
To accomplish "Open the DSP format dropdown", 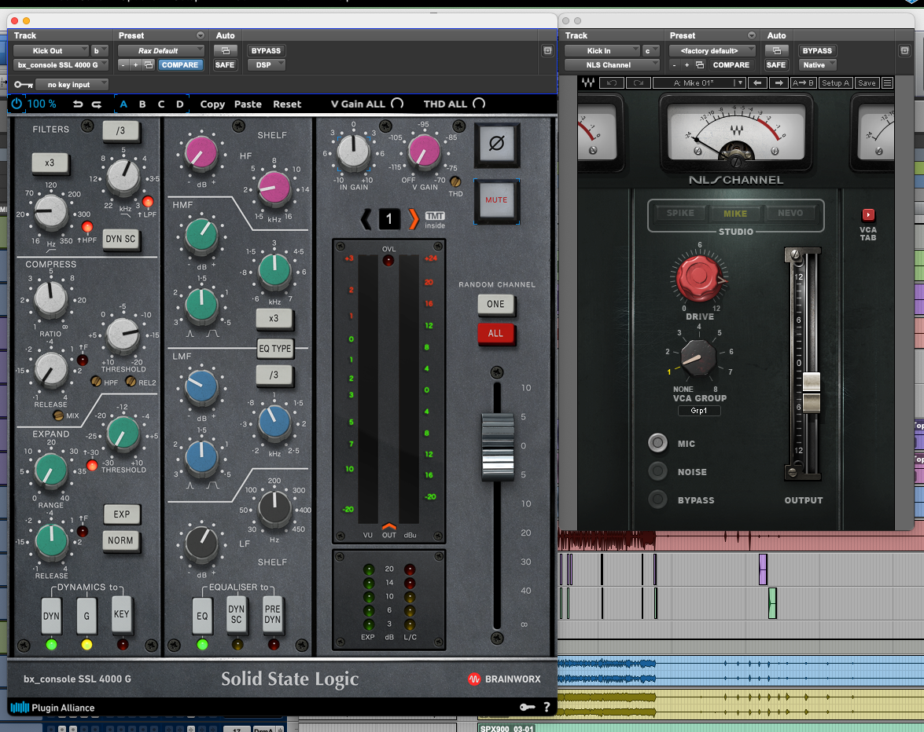I will tap(266, 64).
